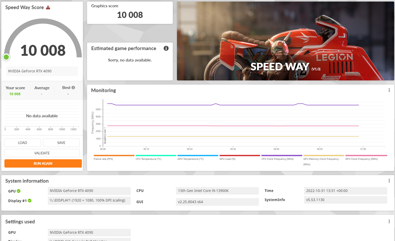Click the Settings used GPU value field
395x241 pixels.
click(x=89, y=232)
